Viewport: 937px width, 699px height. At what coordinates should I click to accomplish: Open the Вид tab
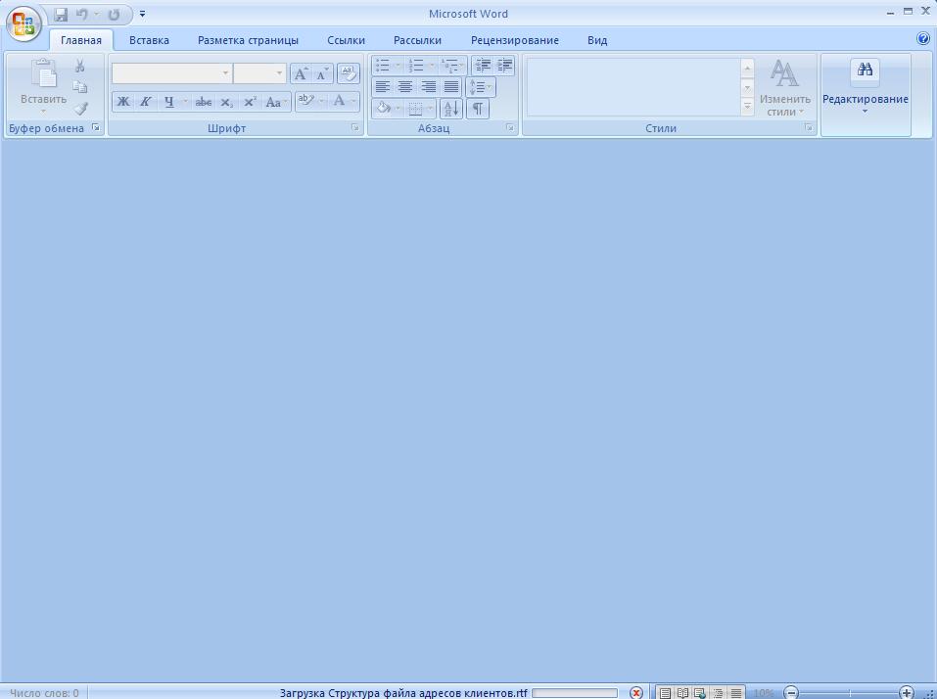point(597,40)
